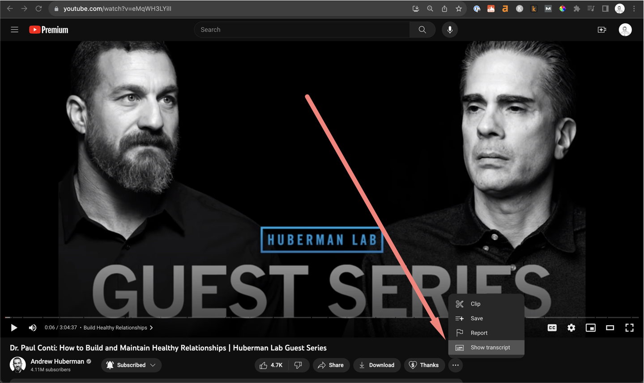The image size is (644, 383).
Task: Enable miniplayer mode
Action: tap(591, 327)
